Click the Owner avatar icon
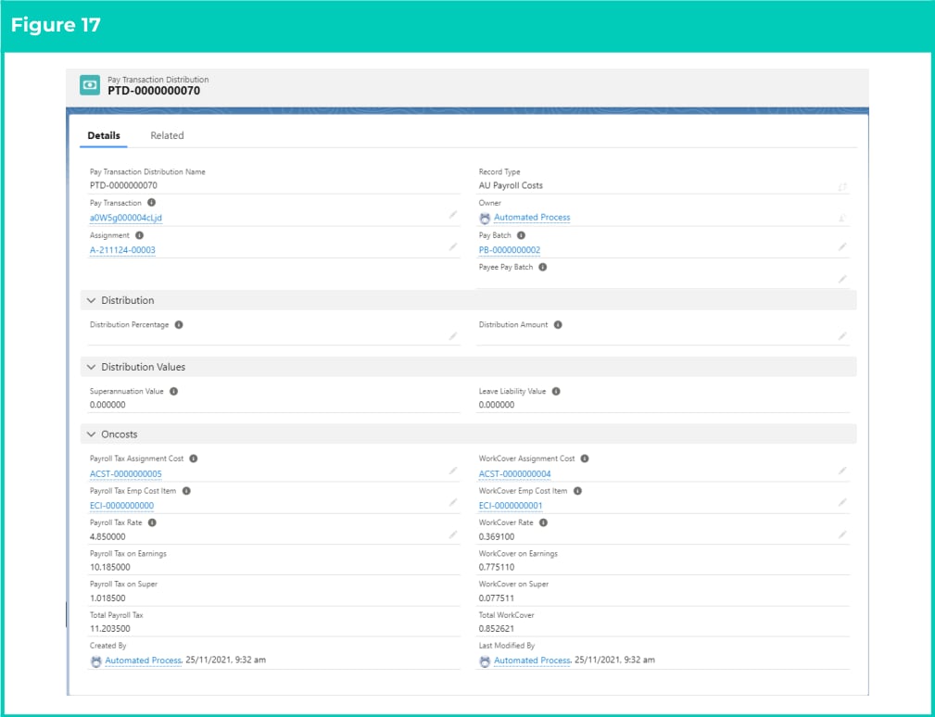The width and height of the screenshot is (935, 717). (x=485, y=219)
